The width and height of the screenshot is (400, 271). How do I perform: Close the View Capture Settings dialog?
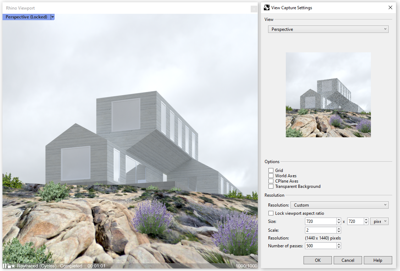(x=390, y=7)
